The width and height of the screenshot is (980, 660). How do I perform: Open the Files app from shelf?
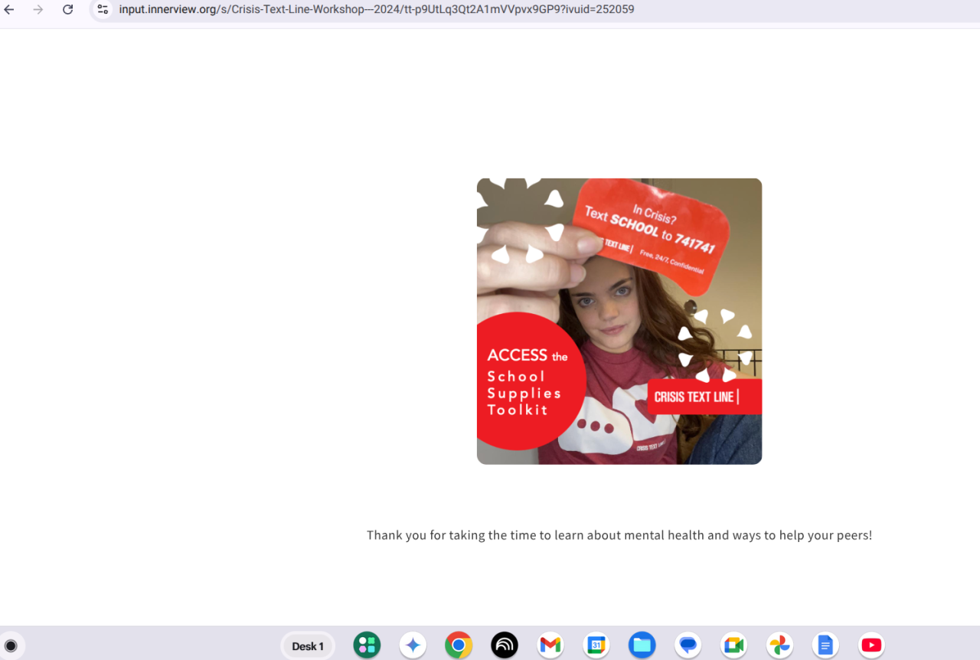(642, 645)
